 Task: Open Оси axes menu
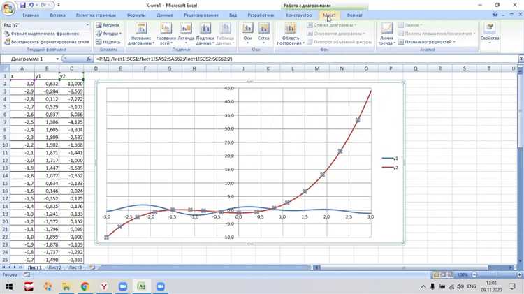click(x=247, y=34)
